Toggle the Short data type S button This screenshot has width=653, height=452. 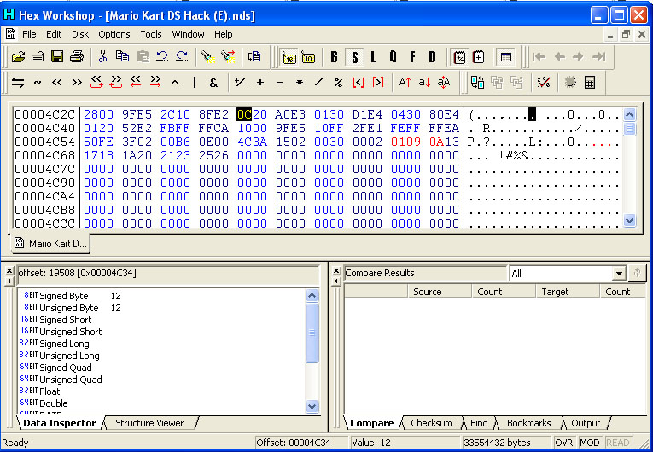coord(354,57)
